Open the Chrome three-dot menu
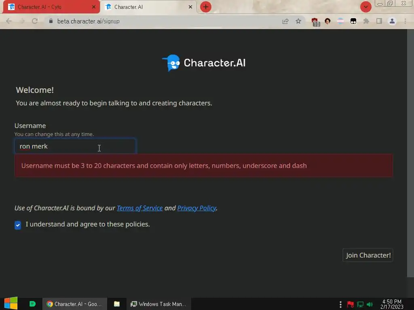The height and width of the screenshot is (310, 414). [x=405, y=21]
